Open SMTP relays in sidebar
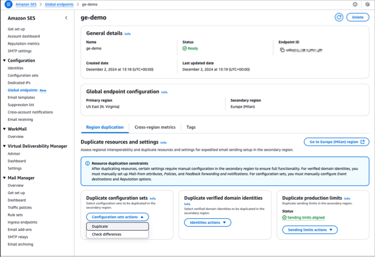The image size is (375, 257). click(x=18, y=237)
